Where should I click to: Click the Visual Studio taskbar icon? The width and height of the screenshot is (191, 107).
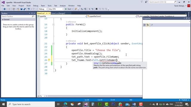86,104
